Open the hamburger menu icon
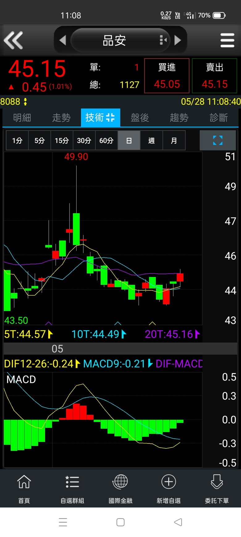This screenshot has height=537, width=241. point(227,40)
